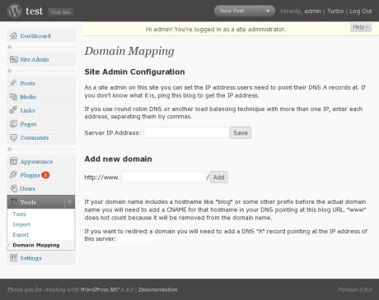Open the Posts menu
The image size is (379, 300).
pos(27,83)
